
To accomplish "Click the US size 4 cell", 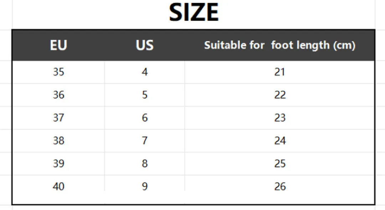I will pyautogui.click(x=145, y=72).
